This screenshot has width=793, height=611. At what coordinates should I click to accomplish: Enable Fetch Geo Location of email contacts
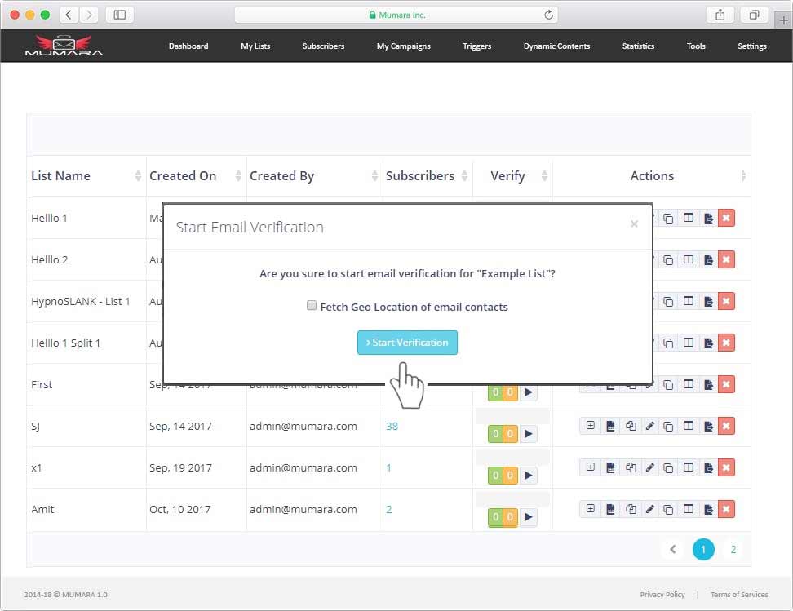pyautogui.click(x=312, y=306)
